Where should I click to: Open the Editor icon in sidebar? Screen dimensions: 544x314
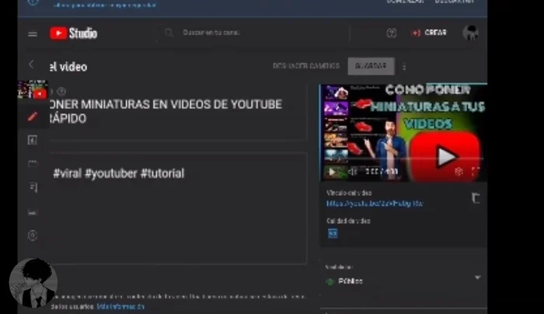(33, 163)
